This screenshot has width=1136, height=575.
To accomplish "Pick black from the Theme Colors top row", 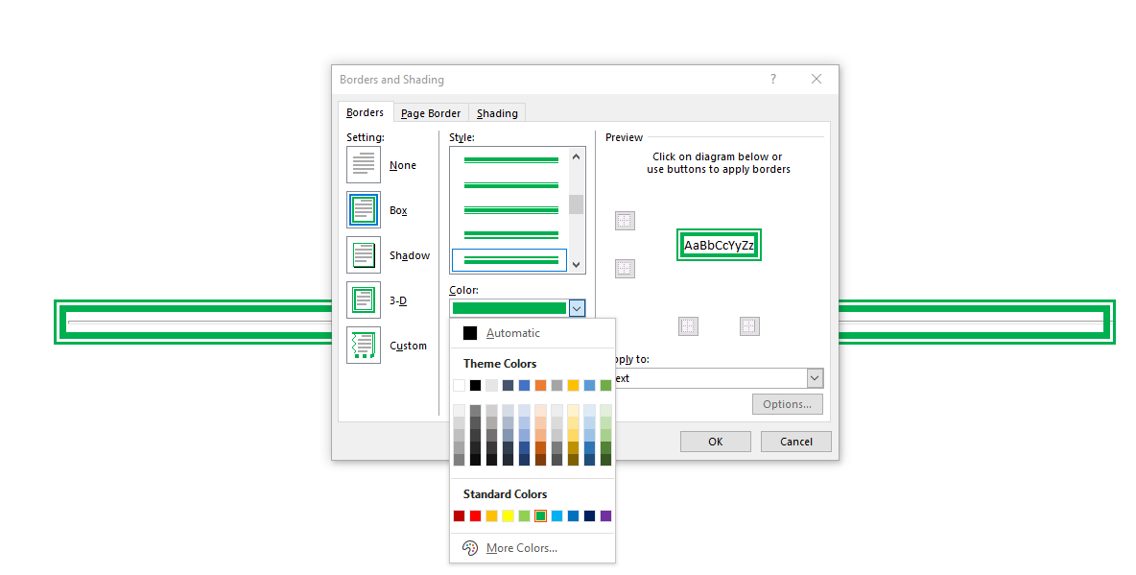I will 475,385.
